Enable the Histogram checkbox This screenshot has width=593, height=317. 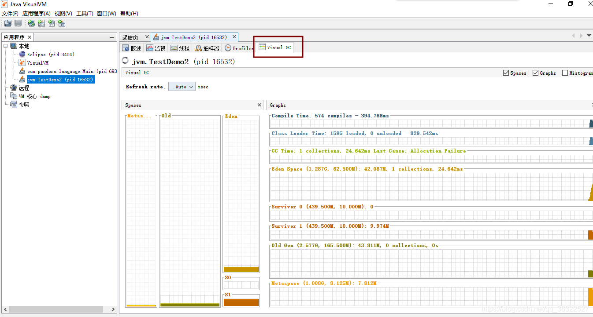click(x=565, y=73)
